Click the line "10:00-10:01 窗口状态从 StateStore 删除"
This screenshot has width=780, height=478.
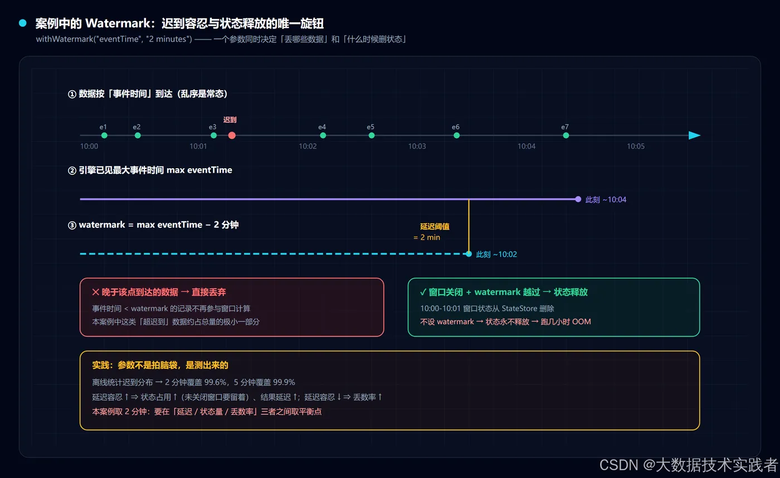pos(487,308)
